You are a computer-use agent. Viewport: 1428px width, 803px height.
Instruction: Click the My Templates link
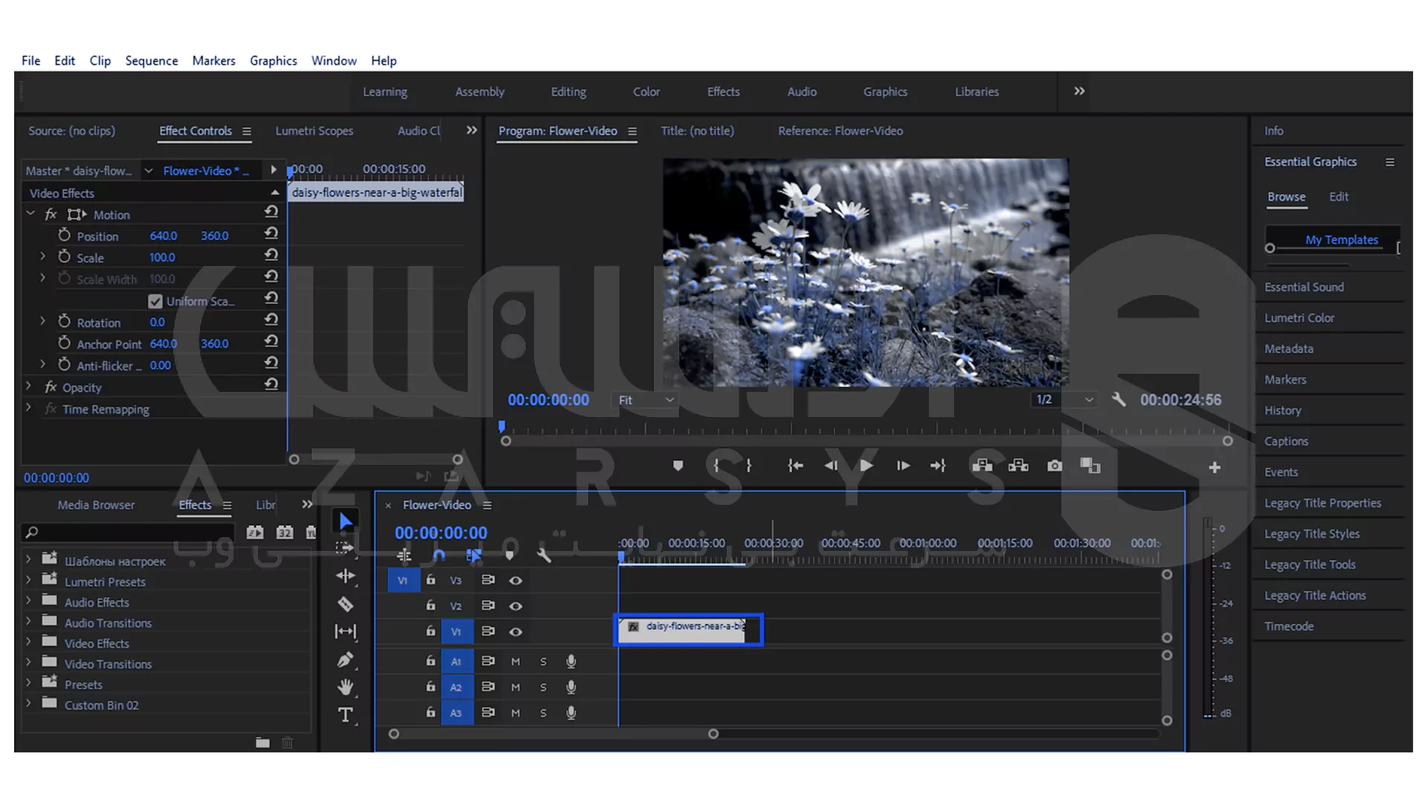coord(1341,239)
